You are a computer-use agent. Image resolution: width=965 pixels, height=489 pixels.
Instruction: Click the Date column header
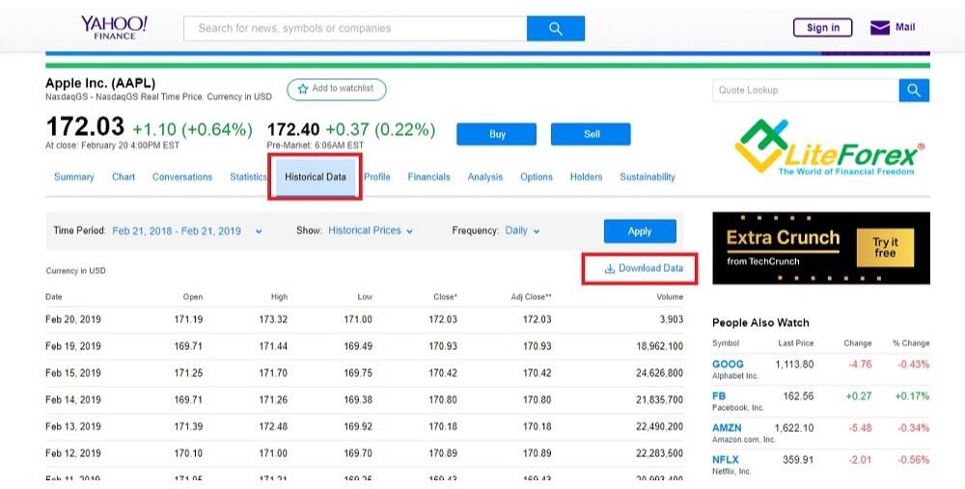[x=53, y=297]
